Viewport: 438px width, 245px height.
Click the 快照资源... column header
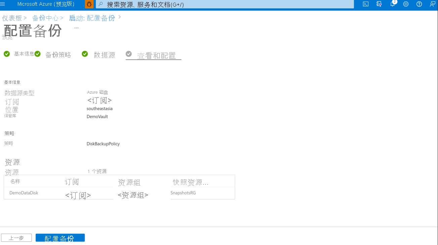tap(191, 182)
